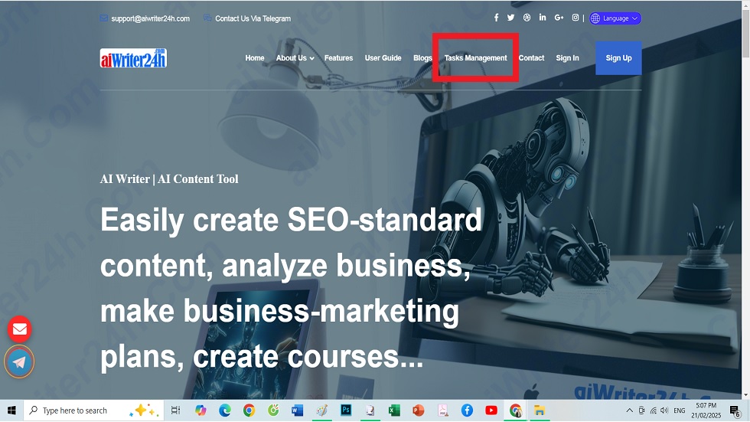Screen dimensions: 750x422
Task: Click the Facebook icon in the header
Action: (496, 18)
